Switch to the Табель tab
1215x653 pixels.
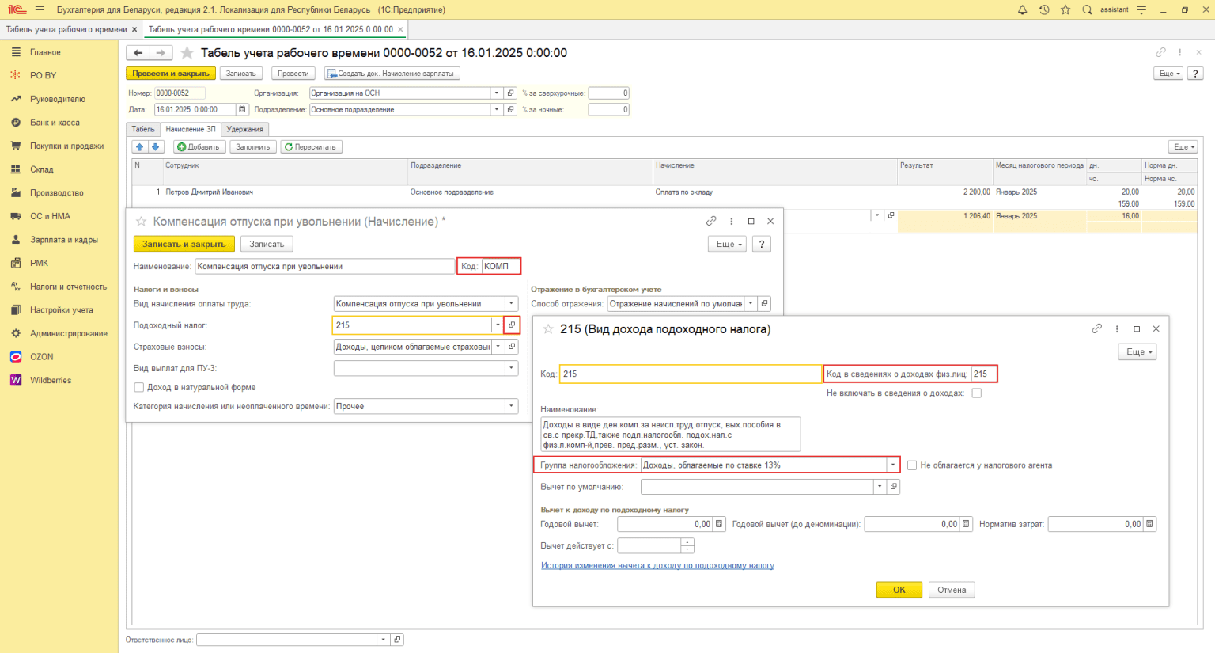click(143, 129)
